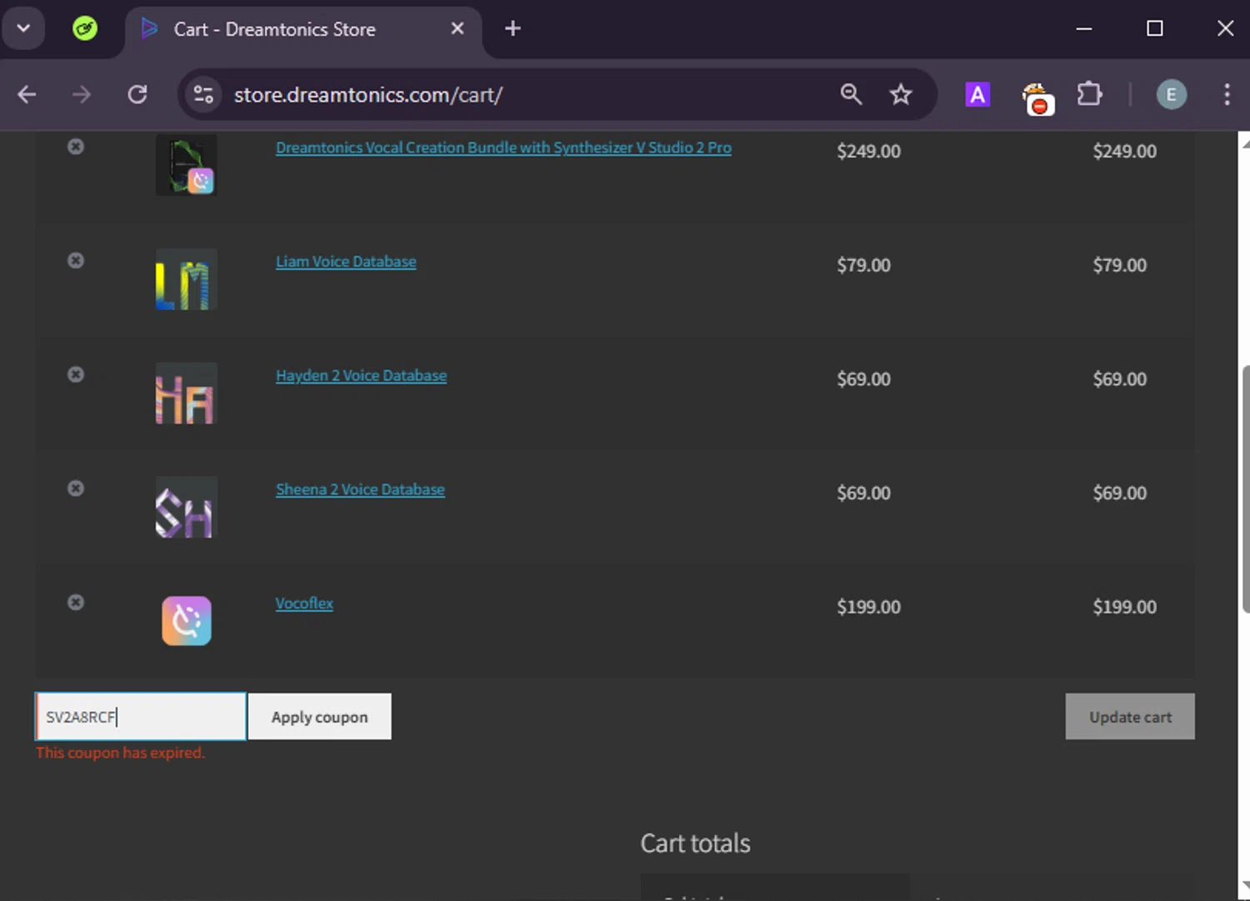
Task: Click the scrollbar down arrow
Action: click(1245, 885)
